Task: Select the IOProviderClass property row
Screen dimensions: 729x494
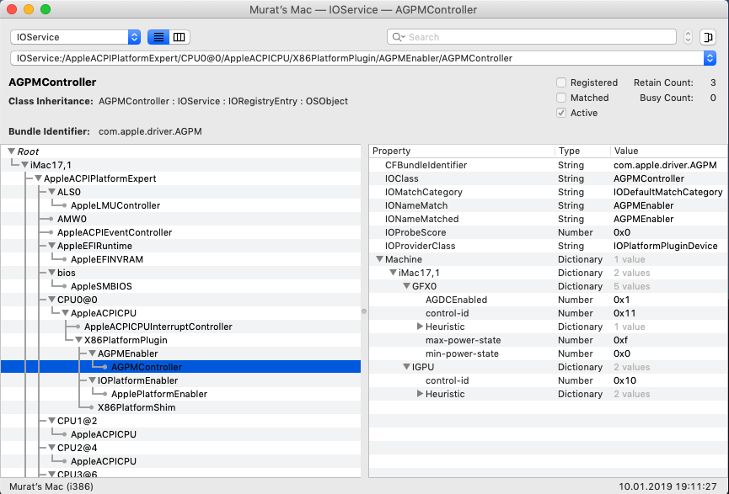Action: tap(548, 246)
